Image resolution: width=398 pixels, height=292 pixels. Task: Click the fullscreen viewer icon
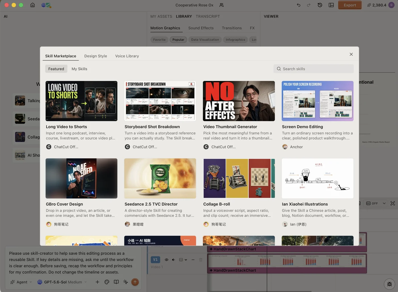click(x=393, y=203)
